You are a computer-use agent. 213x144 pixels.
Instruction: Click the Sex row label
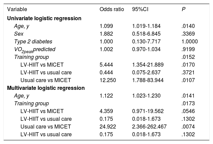(x=18, y=34)
